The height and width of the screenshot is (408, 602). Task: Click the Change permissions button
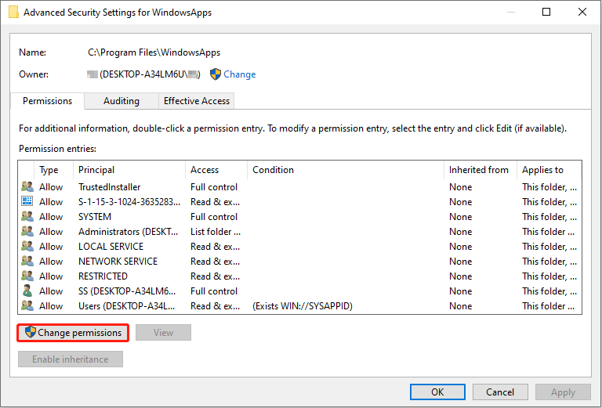point(73,333)
